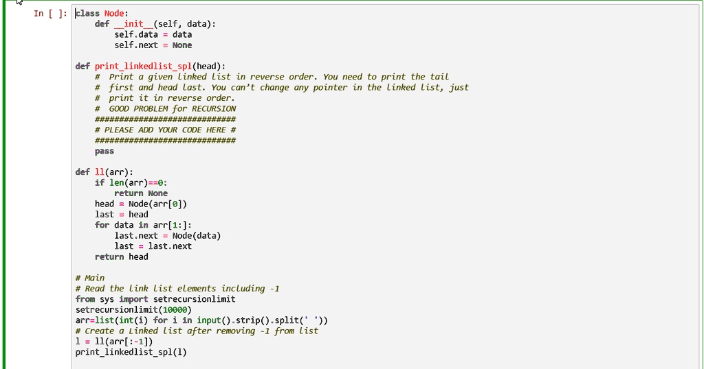
Task: Click the 'print_linkedlist_spl(l)' call line
Action: pyautogui.click(x=131, y=352)
